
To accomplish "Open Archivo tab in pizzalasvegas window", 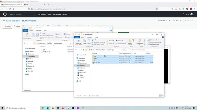I will click(x=77, y=37).
